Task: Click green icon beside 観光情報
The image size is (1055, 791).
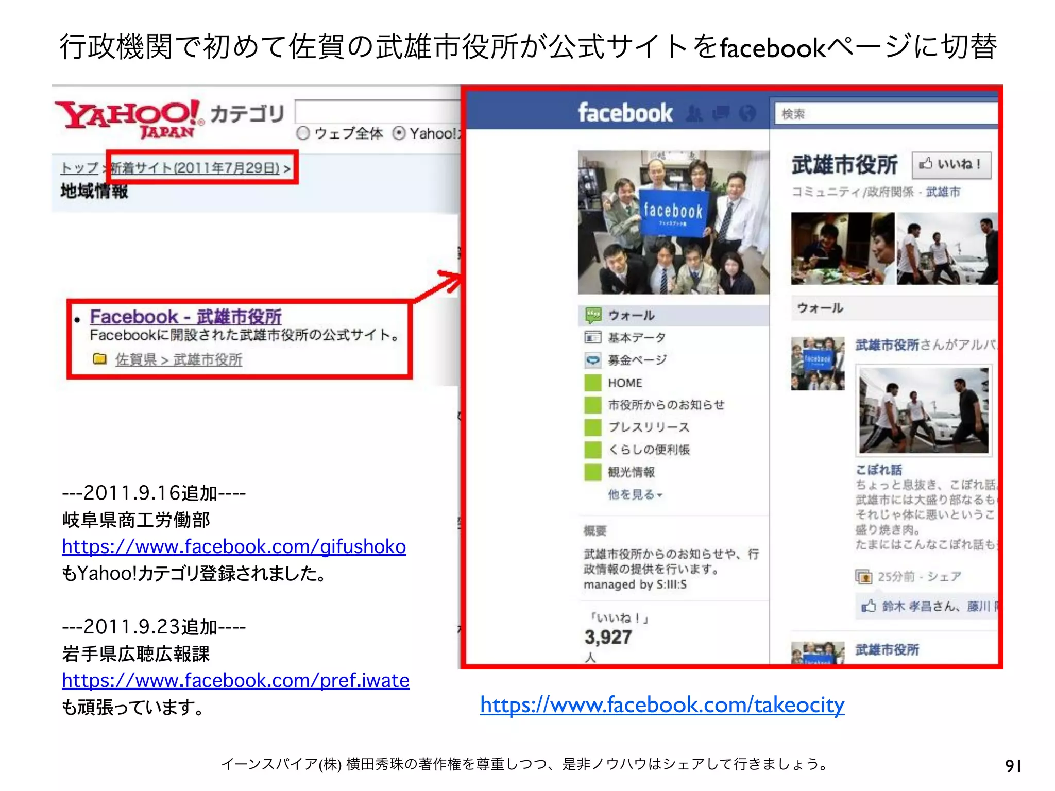Action: pos(593,472)
